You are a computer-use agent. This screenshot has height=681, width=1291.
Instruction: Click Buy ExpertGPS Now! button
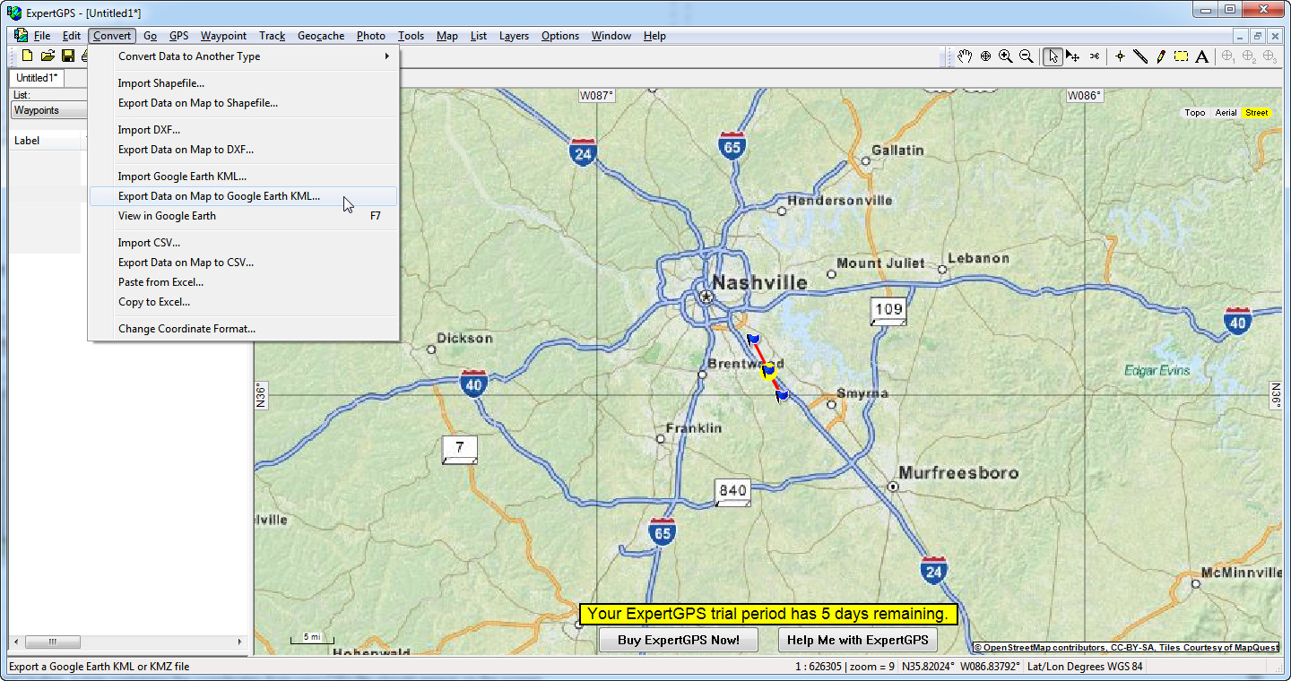tap(679, 640)
